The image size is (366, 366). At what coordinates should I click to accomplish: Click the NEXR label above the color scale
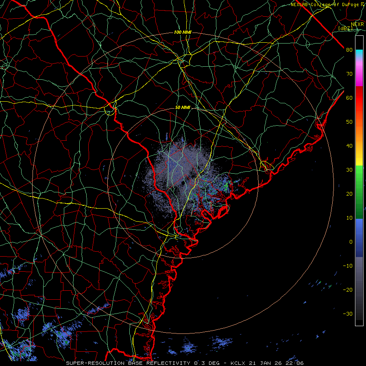[357, 24]
